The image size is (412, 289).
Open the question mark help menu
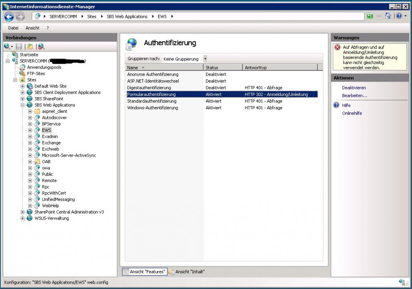[47, 28]
